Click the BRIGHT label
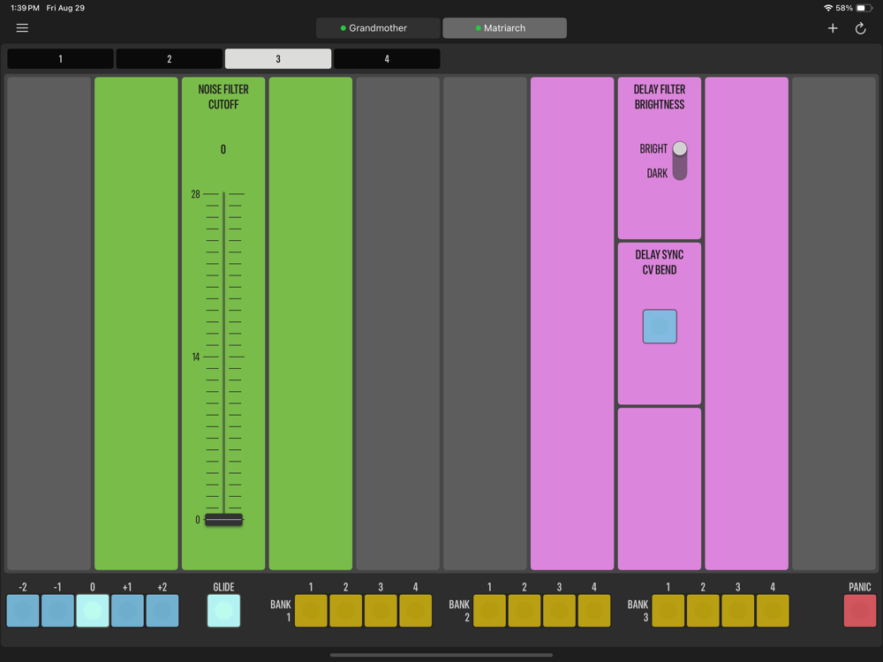This screenshot has width=883, height=662. click(x=653, y=148)
